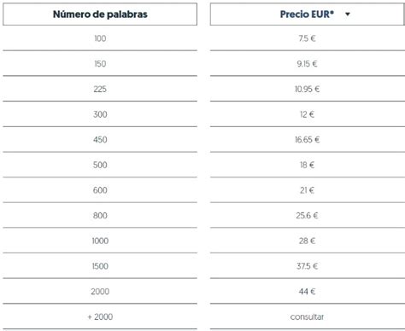Click the Precio EUR header label
This screenshot has height=331, width=405.
coord(307,15)
